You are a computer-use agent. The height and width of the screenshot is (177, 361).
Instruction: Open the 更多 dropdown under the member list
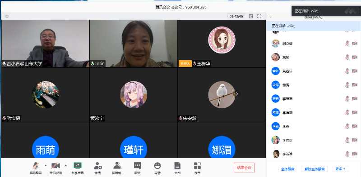[x=340, y=169]
